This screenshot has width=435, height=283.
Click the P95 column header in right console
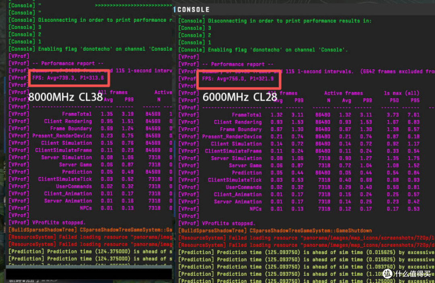click(x=415, y=100)
